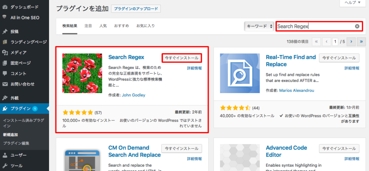Switch to the 注目 tab
The height and width of the screenshot is (171, 369).
88,26
